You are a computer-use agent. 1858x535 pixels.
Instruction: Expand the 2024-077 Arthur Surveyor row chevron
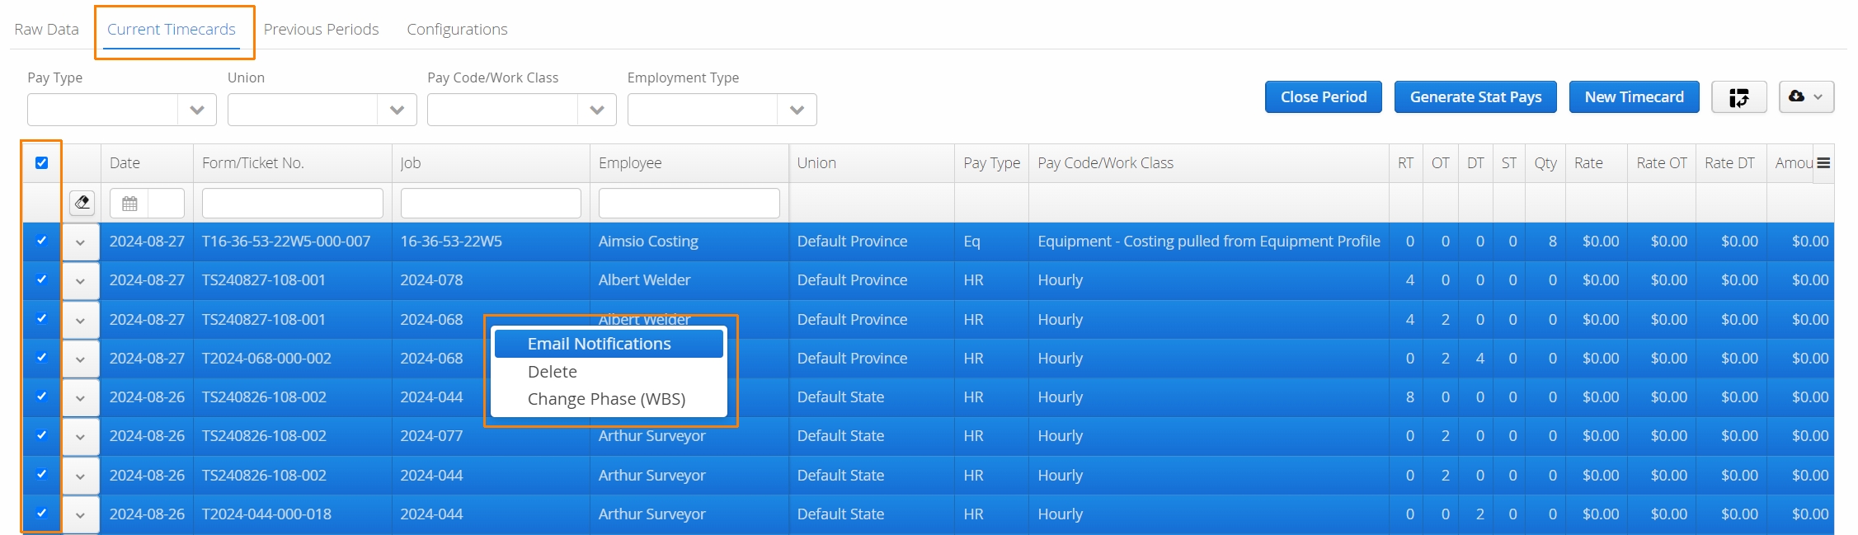coord(80,437)
